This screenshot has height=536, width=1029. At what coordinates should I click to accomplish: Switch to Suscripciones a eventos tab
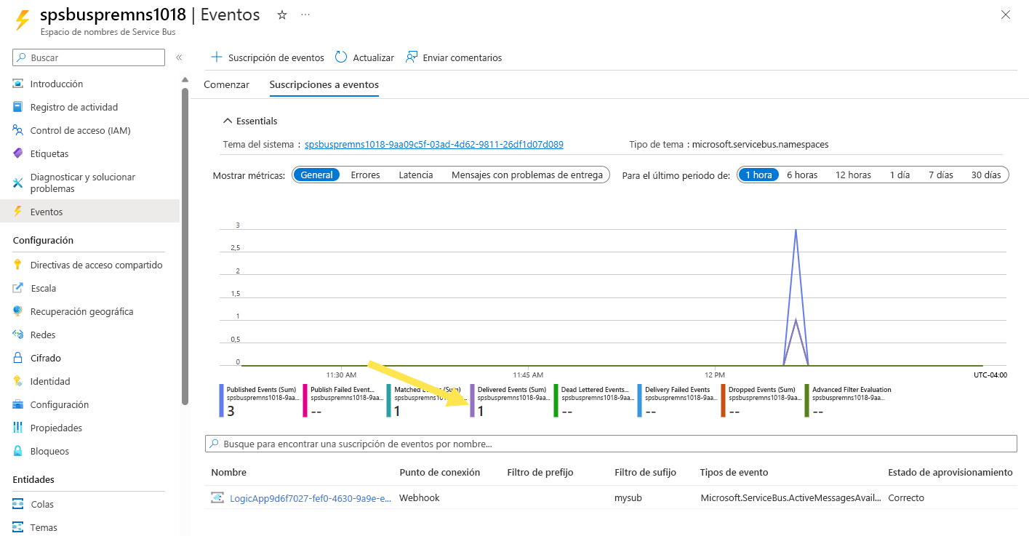(x=324, y=84)
